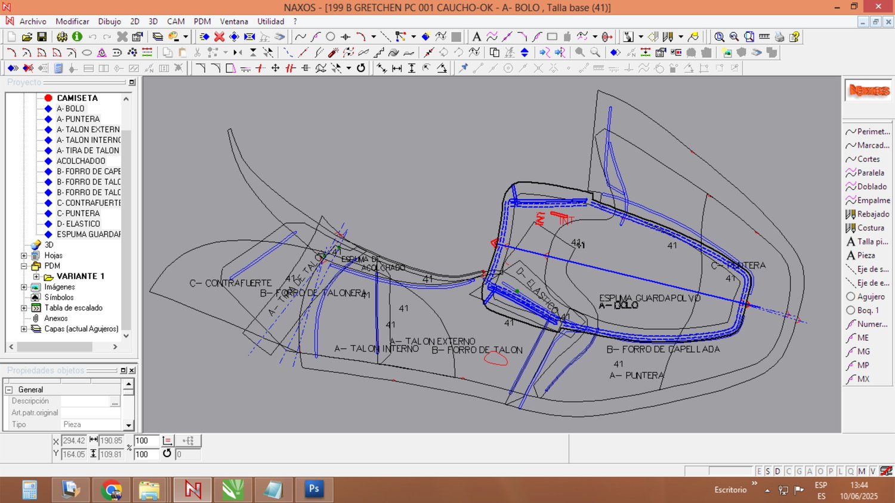The width and height of the screenshot is (895, 503).
Task: Click the vertical dimension arrow icon
Action: pyautogui.click(x=412, y=68)
